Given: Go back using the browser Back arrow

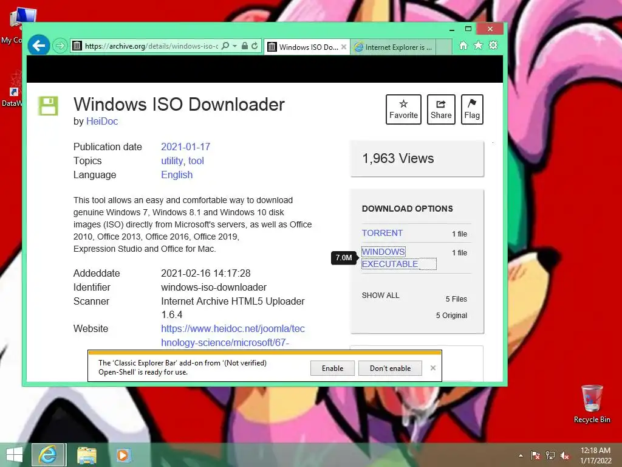Looking at the screenshot, I should (39, 46).
